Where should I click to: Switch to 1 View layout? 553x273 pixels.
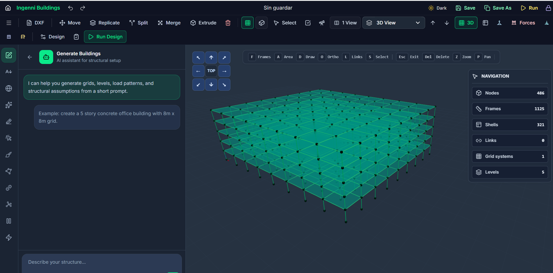point(345,23)
